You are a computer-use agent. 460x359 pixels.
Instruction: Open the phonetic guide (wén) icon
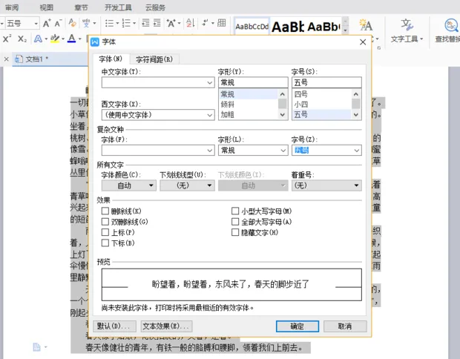click(86, 23)
